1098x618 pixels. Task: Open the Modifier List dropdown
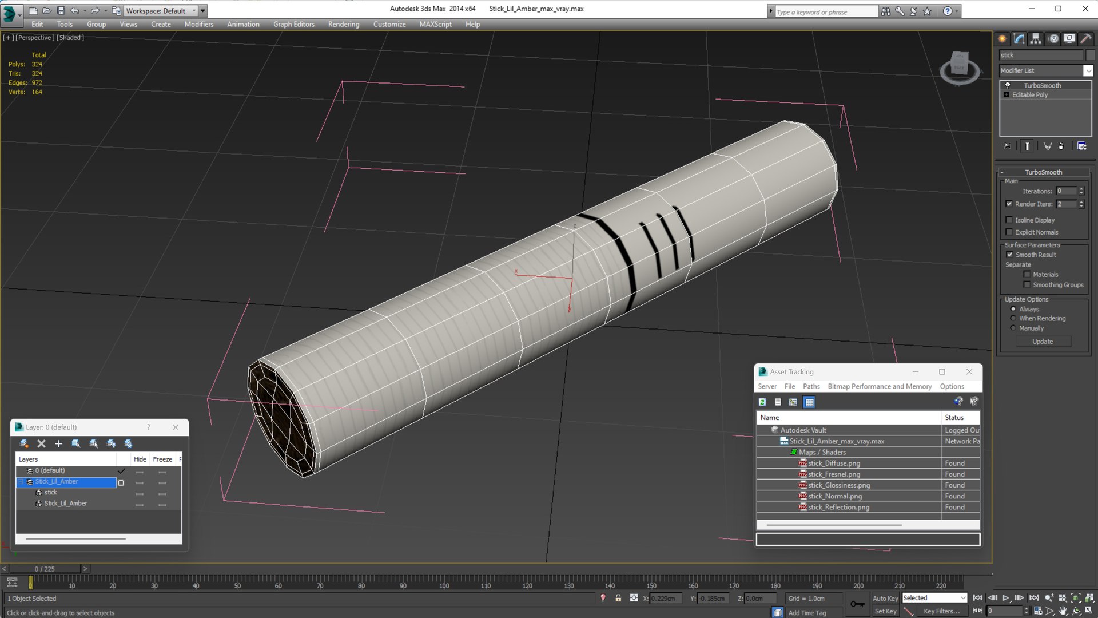(1088, 70)
